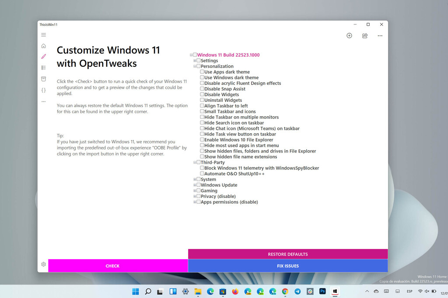The height and width of the screenshot is (298, 448).
Task: Open the hamburger menu in the sidebar
Action: click(x=43, y=35)
